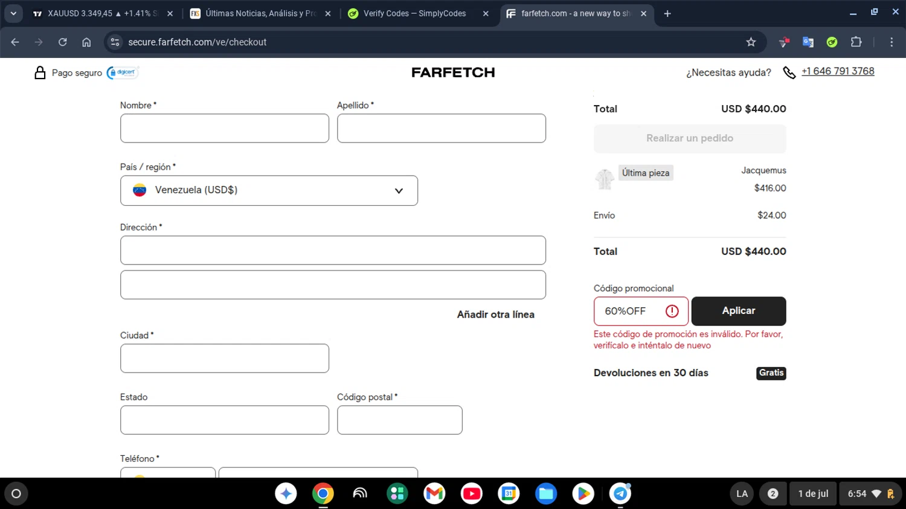Click the Venezuela flag icon

140,190
